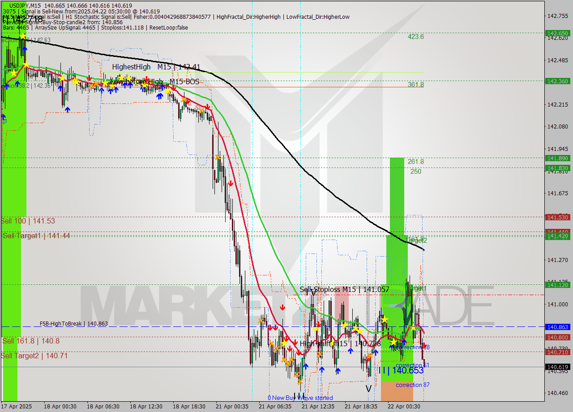Click the HighestHigh M15 | 142.41 label
The image size is (573, 412).
coord(157,67)
